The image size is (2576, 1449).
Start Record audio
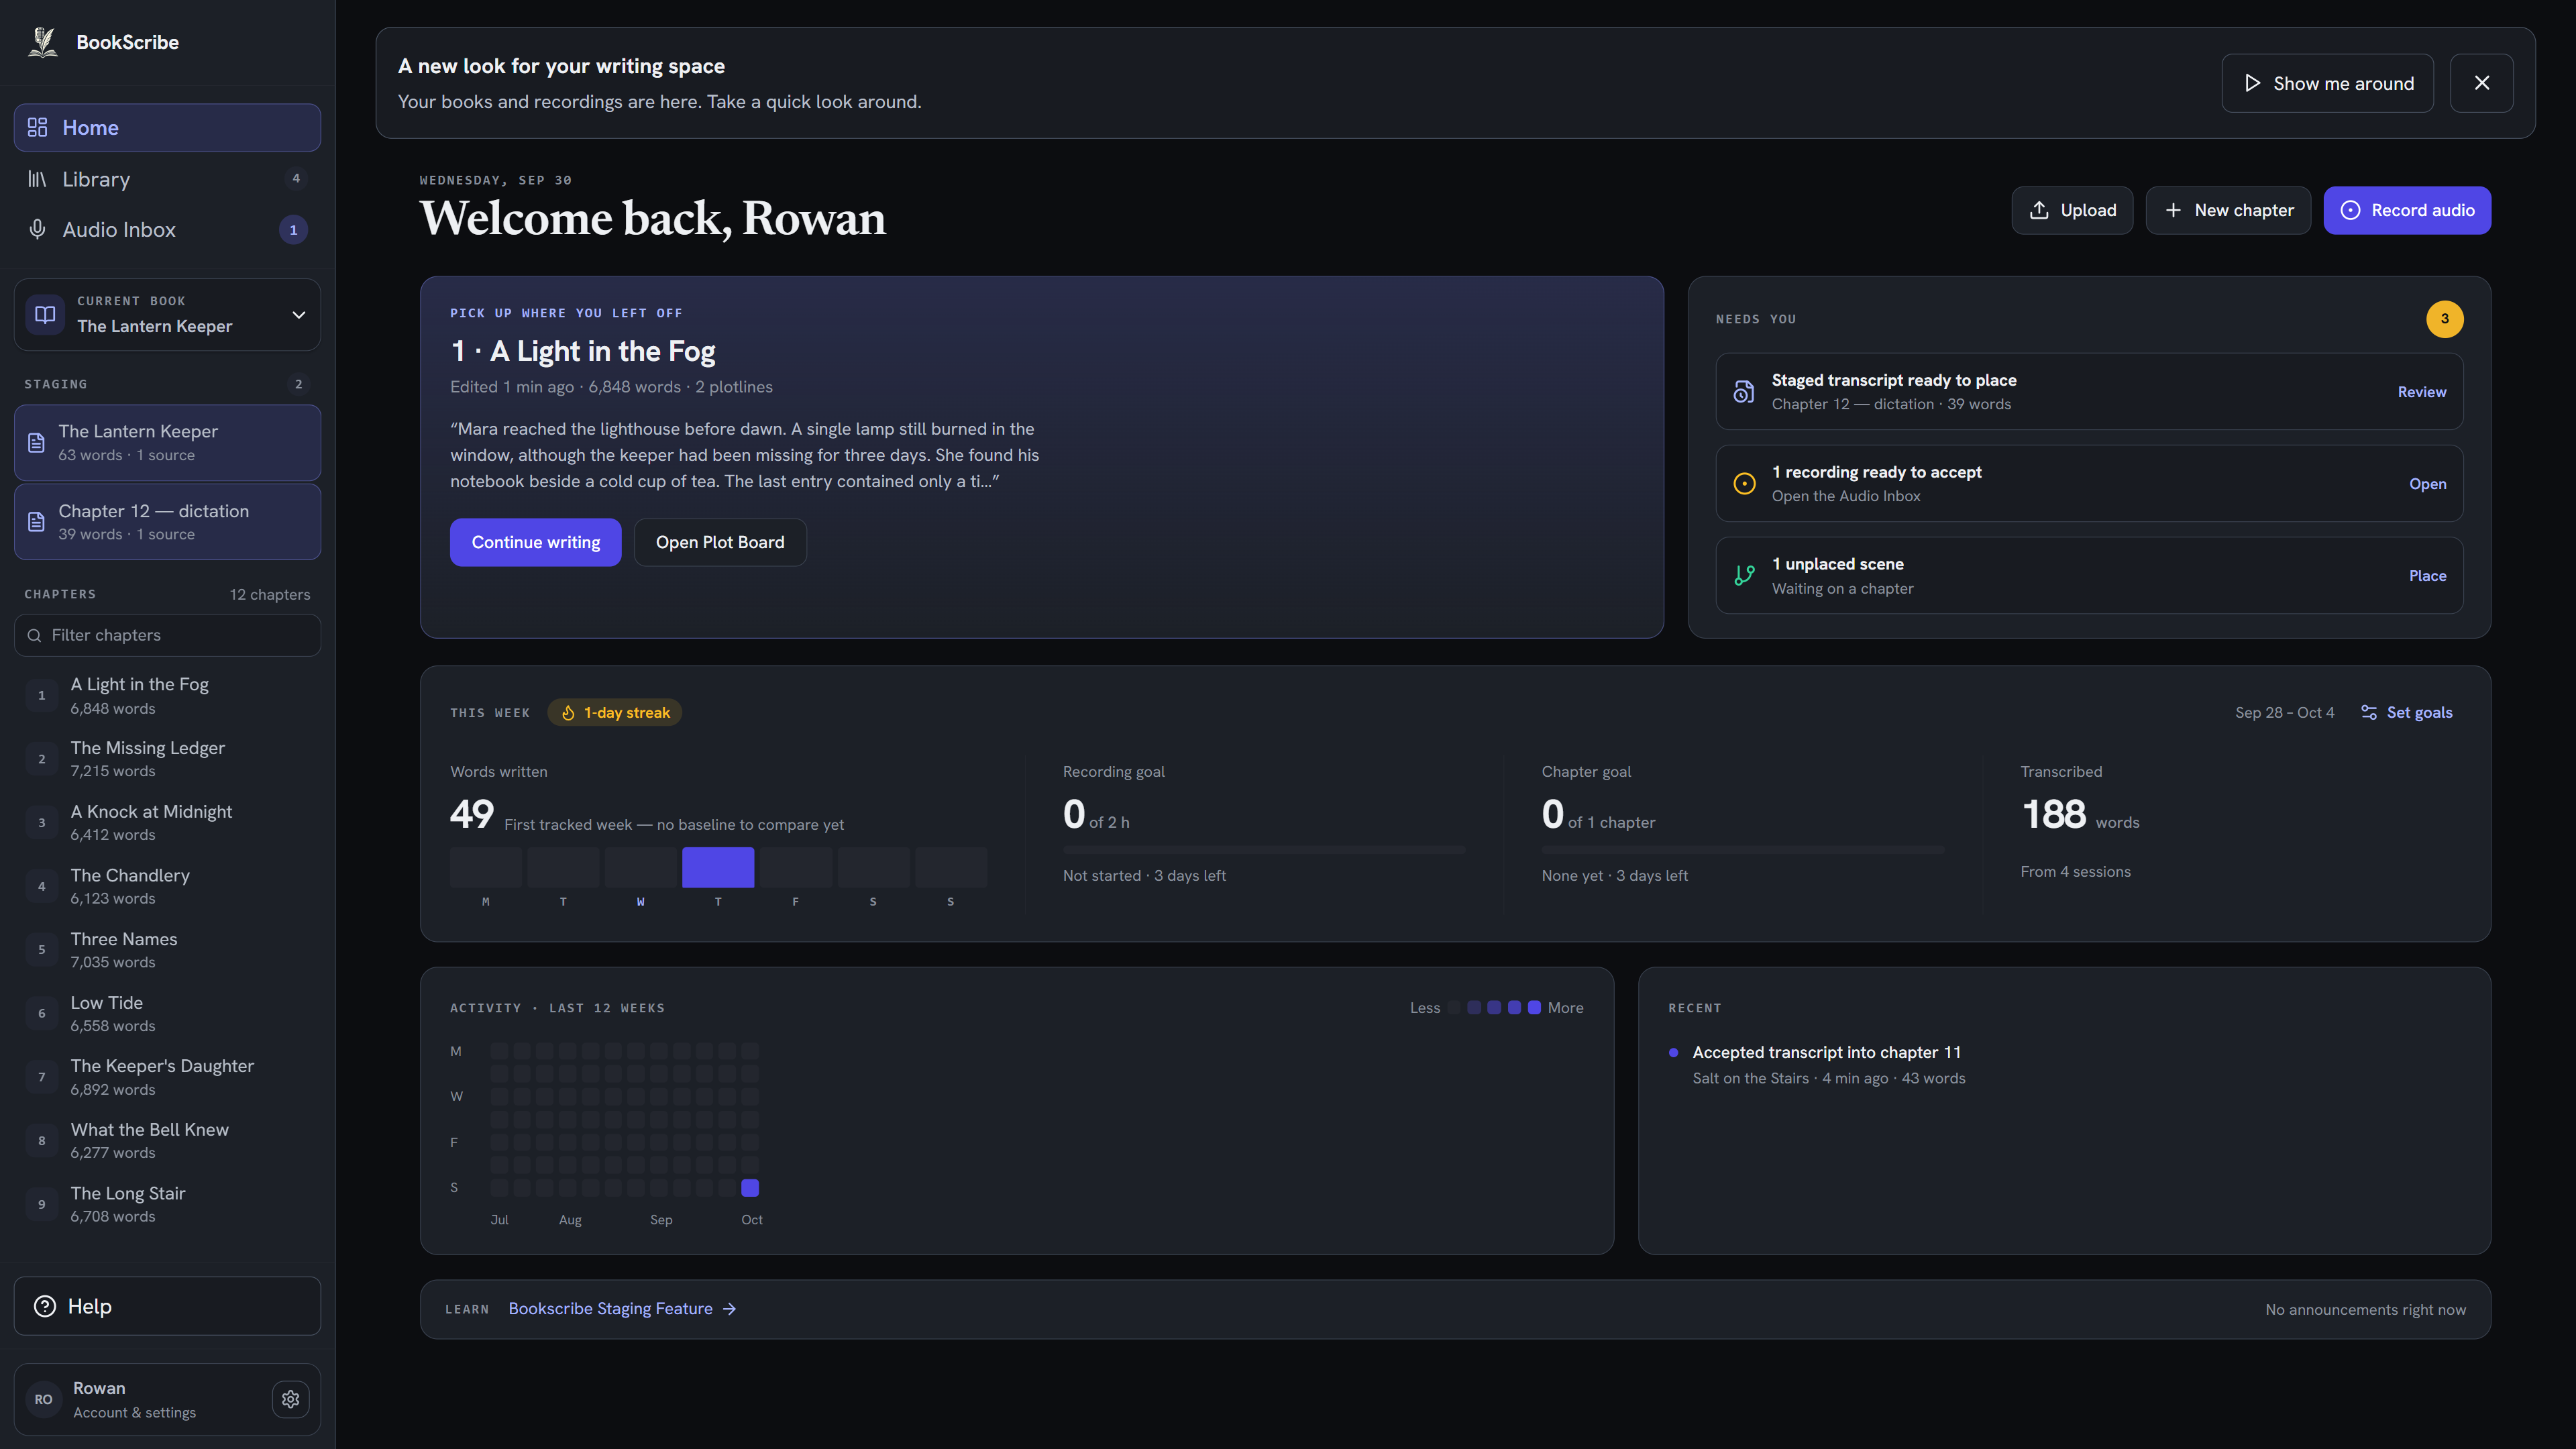coord(2407,210)
